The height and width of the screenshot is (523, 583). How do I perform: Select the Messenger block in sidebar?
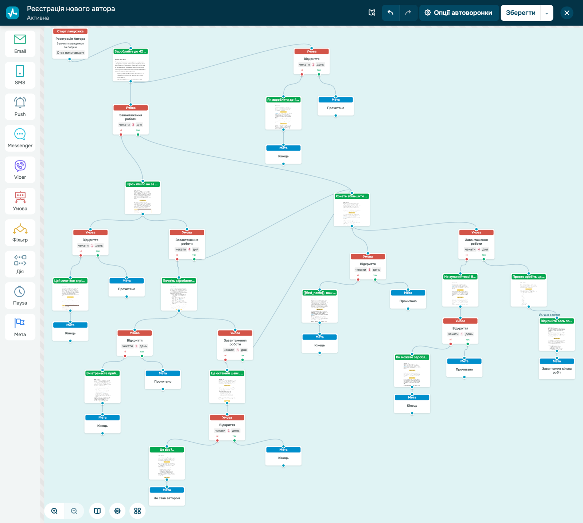(20, 138)
